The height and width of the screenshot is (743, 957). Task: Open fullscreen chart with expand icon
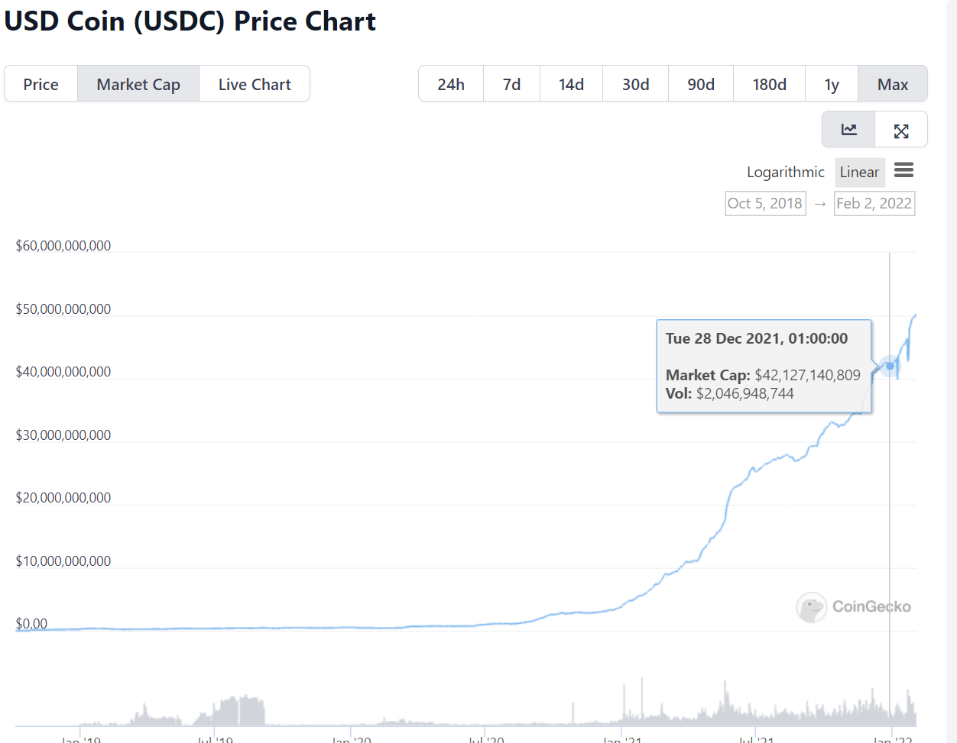(x=901, y=131)
